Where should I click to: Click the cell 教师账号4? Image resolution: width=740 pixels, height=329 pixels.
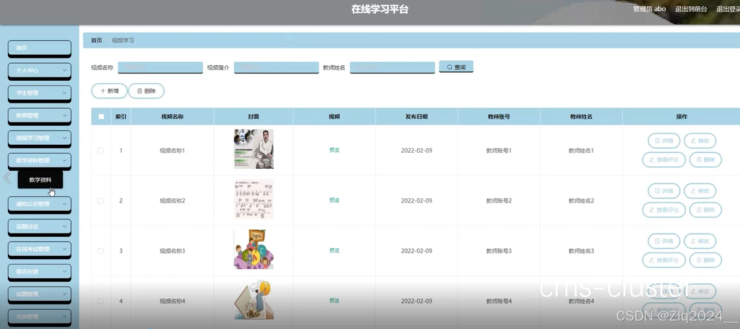pos(499,301)
